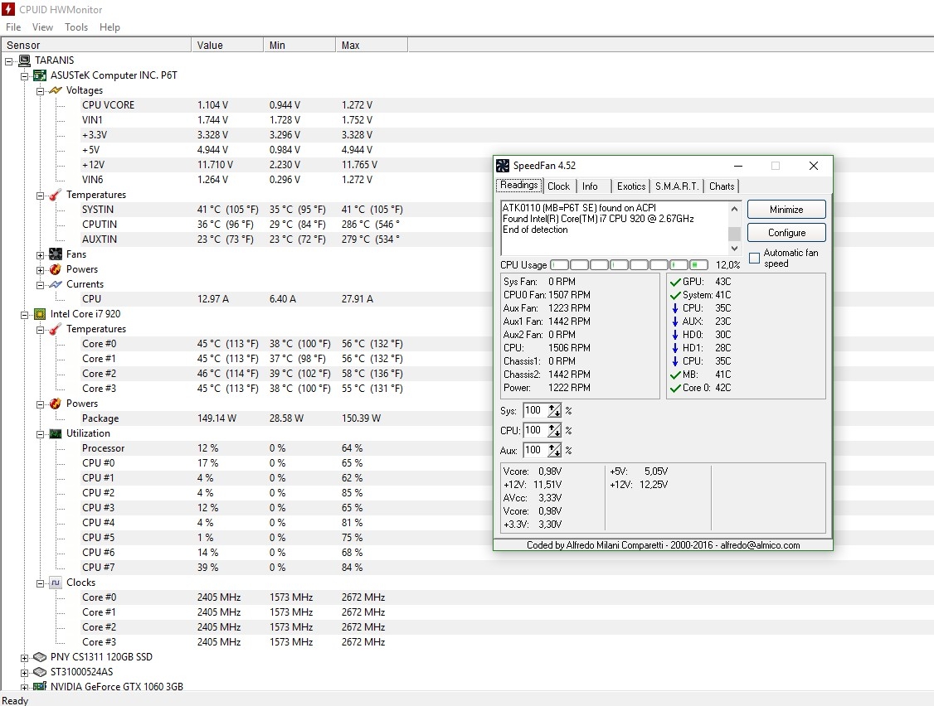The width and height of the screenshot is (934, 706).
Task: Collapse the Utilization tree node
Action: point(40,434)
